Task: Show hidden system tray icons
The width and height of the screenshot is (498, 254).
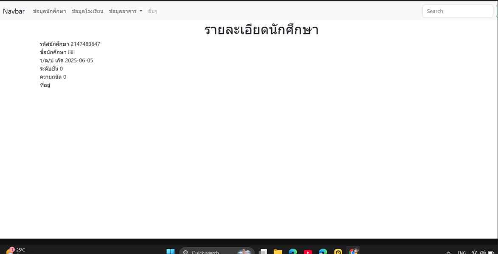Action: (x=448, y=252)
